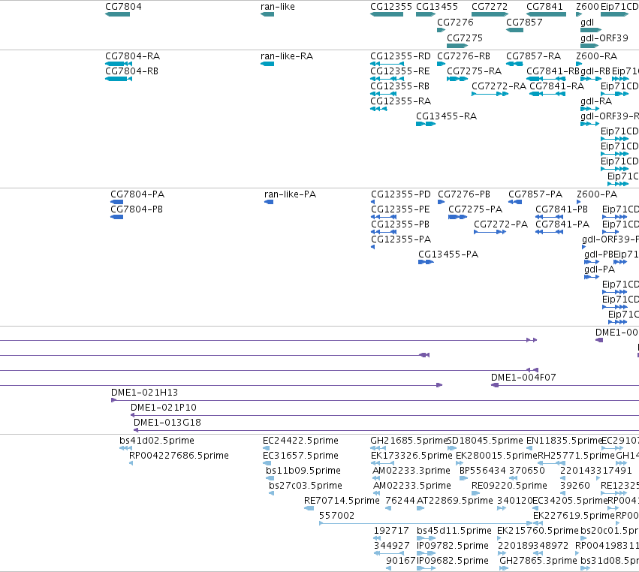Select EST GH21685.5prime
This screenshot has height=572, width=639.
pos(408,441)
